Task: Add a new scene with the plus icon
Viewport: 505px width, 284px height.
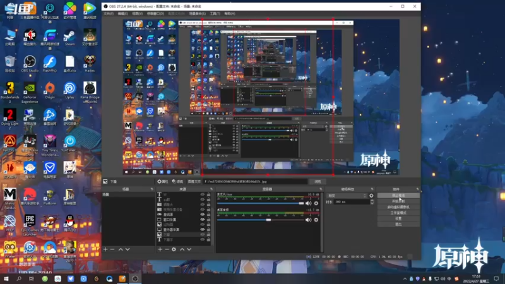Action: point(105,249)
